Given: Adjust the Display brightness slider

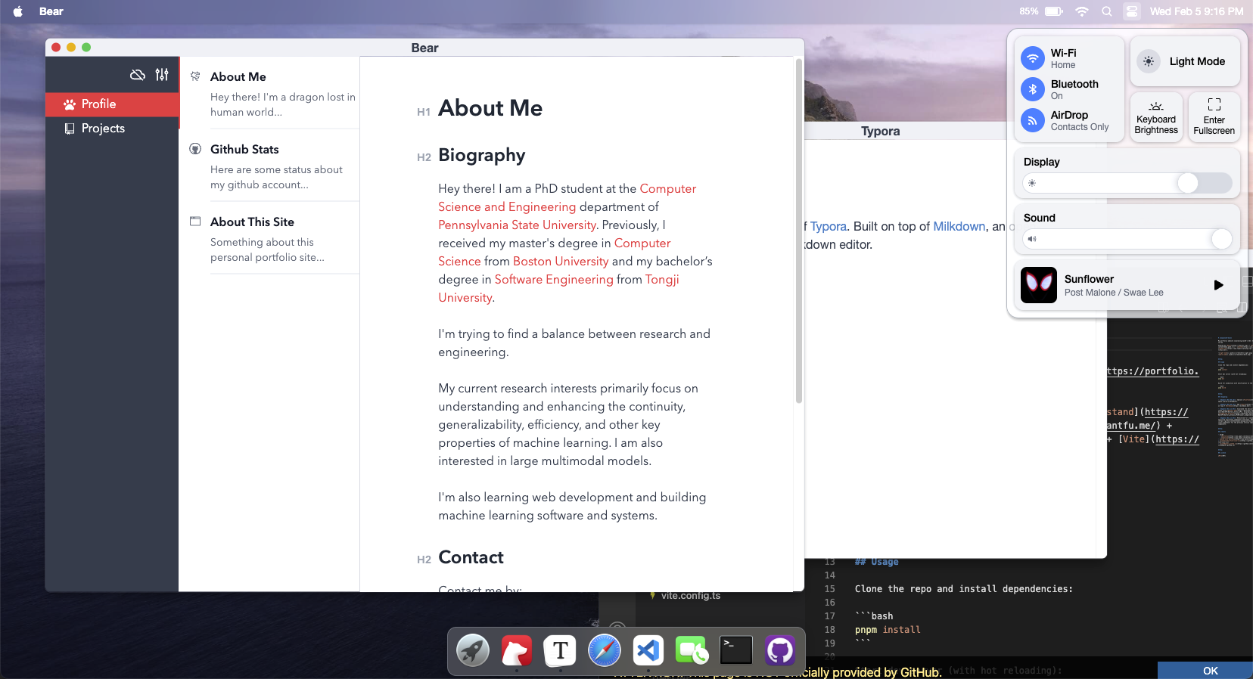Looking at the screenshot, I should click(1127, 183).
